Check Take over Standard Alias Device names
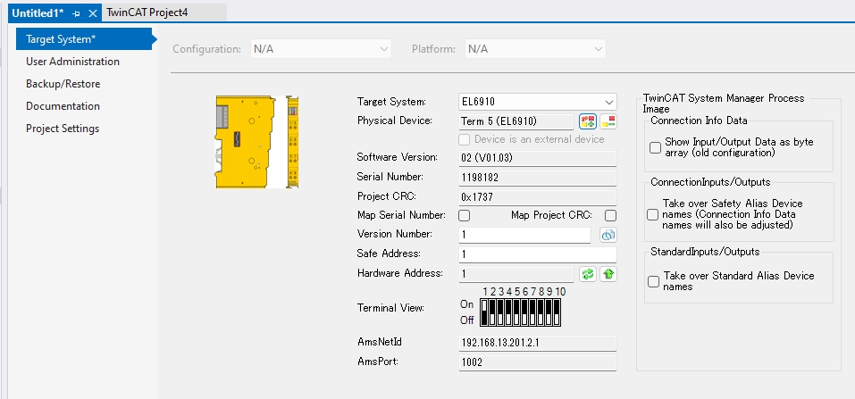This screenshot has height=399, width=855. coord(653,281)
